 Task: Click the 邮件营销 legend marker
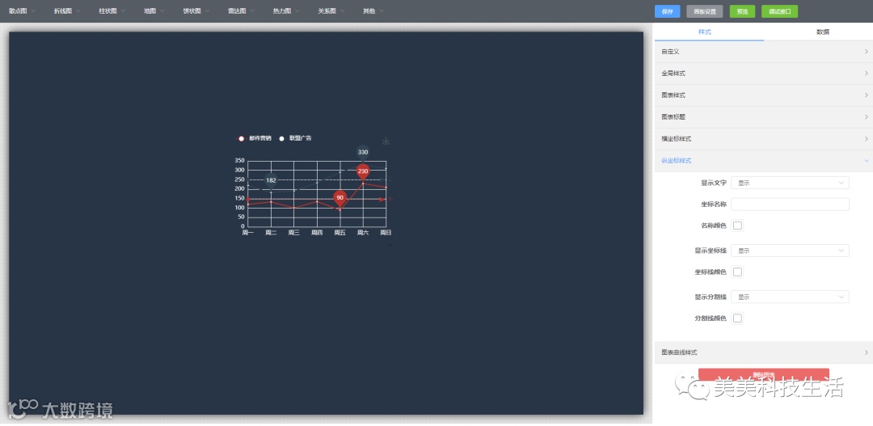(x=241, y=138)
